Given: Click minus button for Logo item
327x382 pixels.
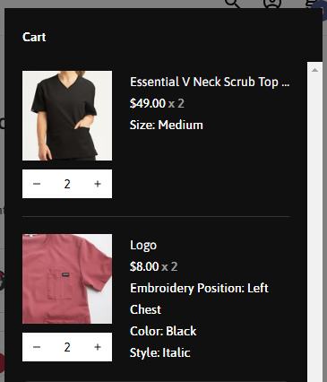Looking at the screenshot, I should point(37,347).
